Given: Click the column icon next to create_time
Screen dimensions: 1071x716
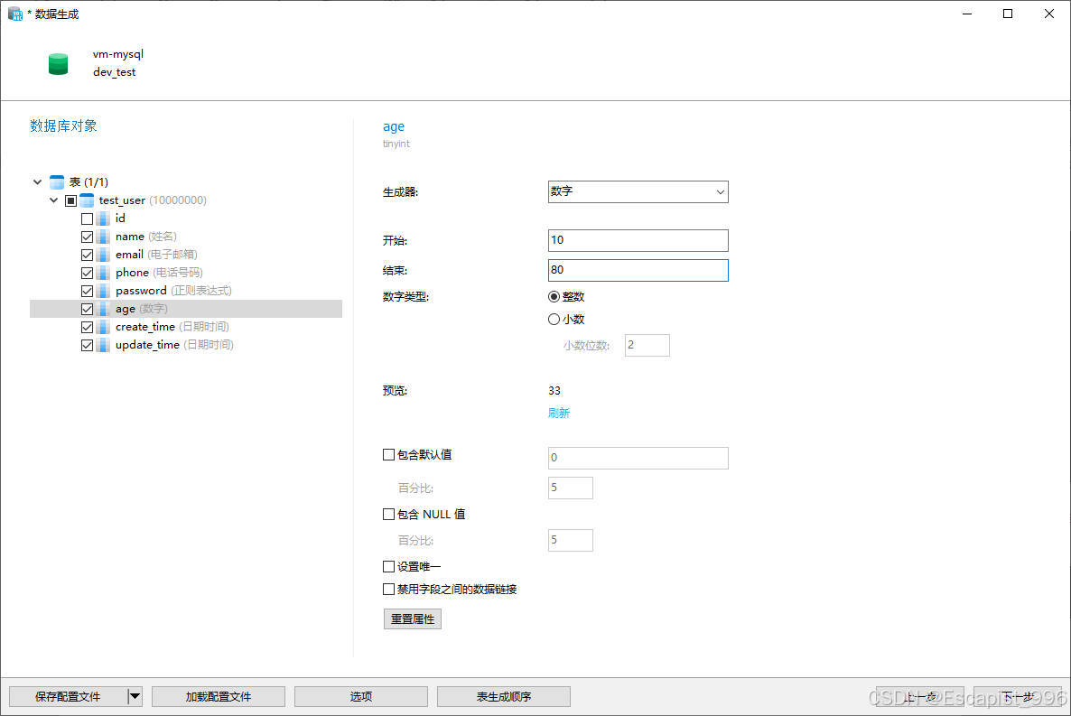Looking at the screenshot, I should [x=103, y=326].
